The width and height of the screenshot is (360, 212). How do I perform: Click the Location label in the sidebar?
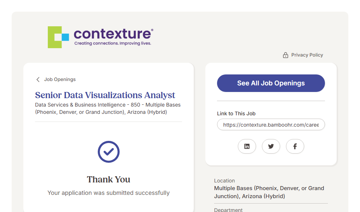tap(224, 181)
